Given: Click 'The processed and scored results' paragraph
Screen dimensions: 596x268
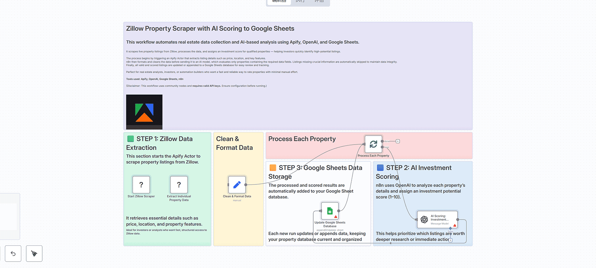Looking at the screenshot, I should click(311, 191).
